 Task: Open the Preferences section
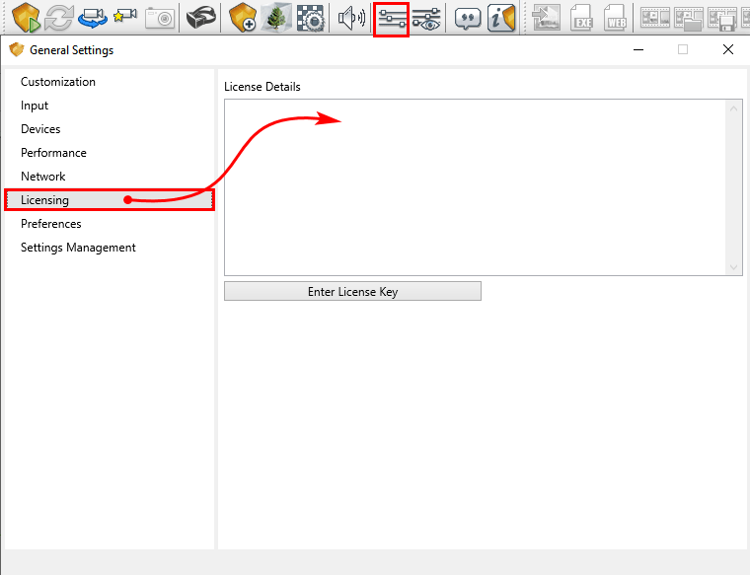[110, 224]
